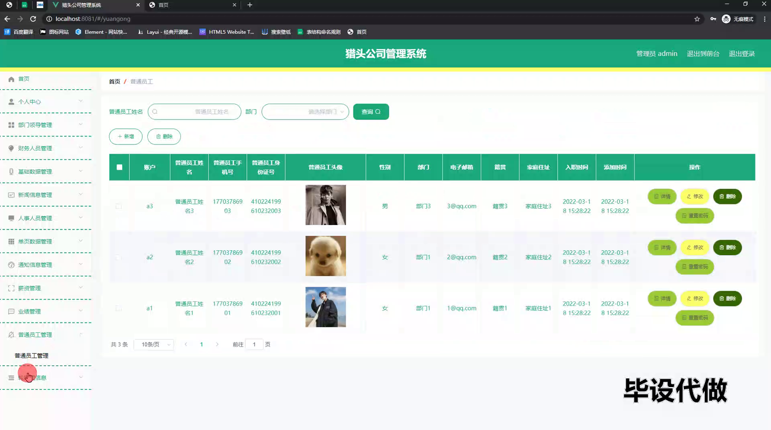
Task: Expand the 个人中心 menu chevron
Action: 81,101
